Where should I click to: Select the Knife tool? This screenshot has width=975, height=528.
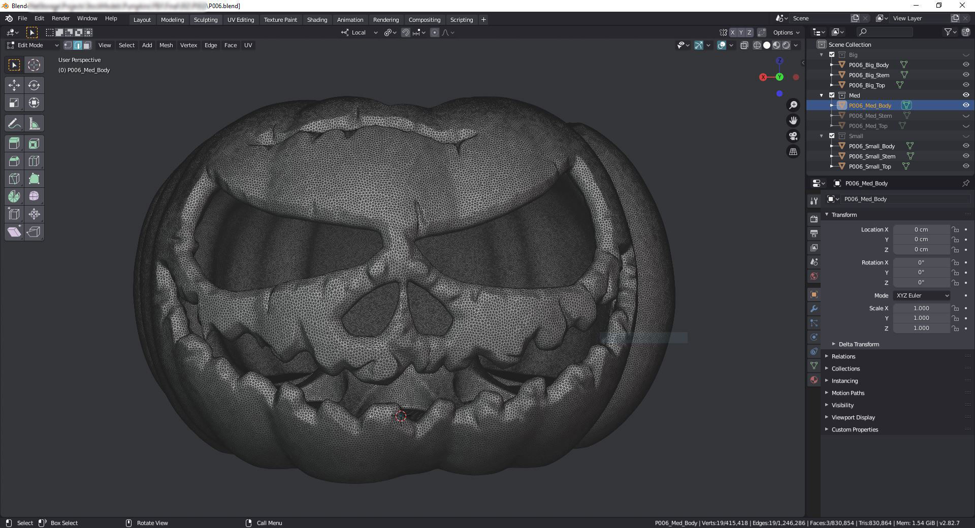(14, 179)
